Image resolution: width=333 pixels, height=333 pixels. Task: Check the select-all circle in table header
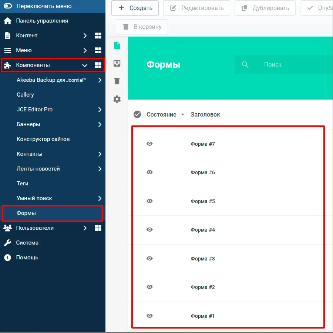click(x=137, y=114)
